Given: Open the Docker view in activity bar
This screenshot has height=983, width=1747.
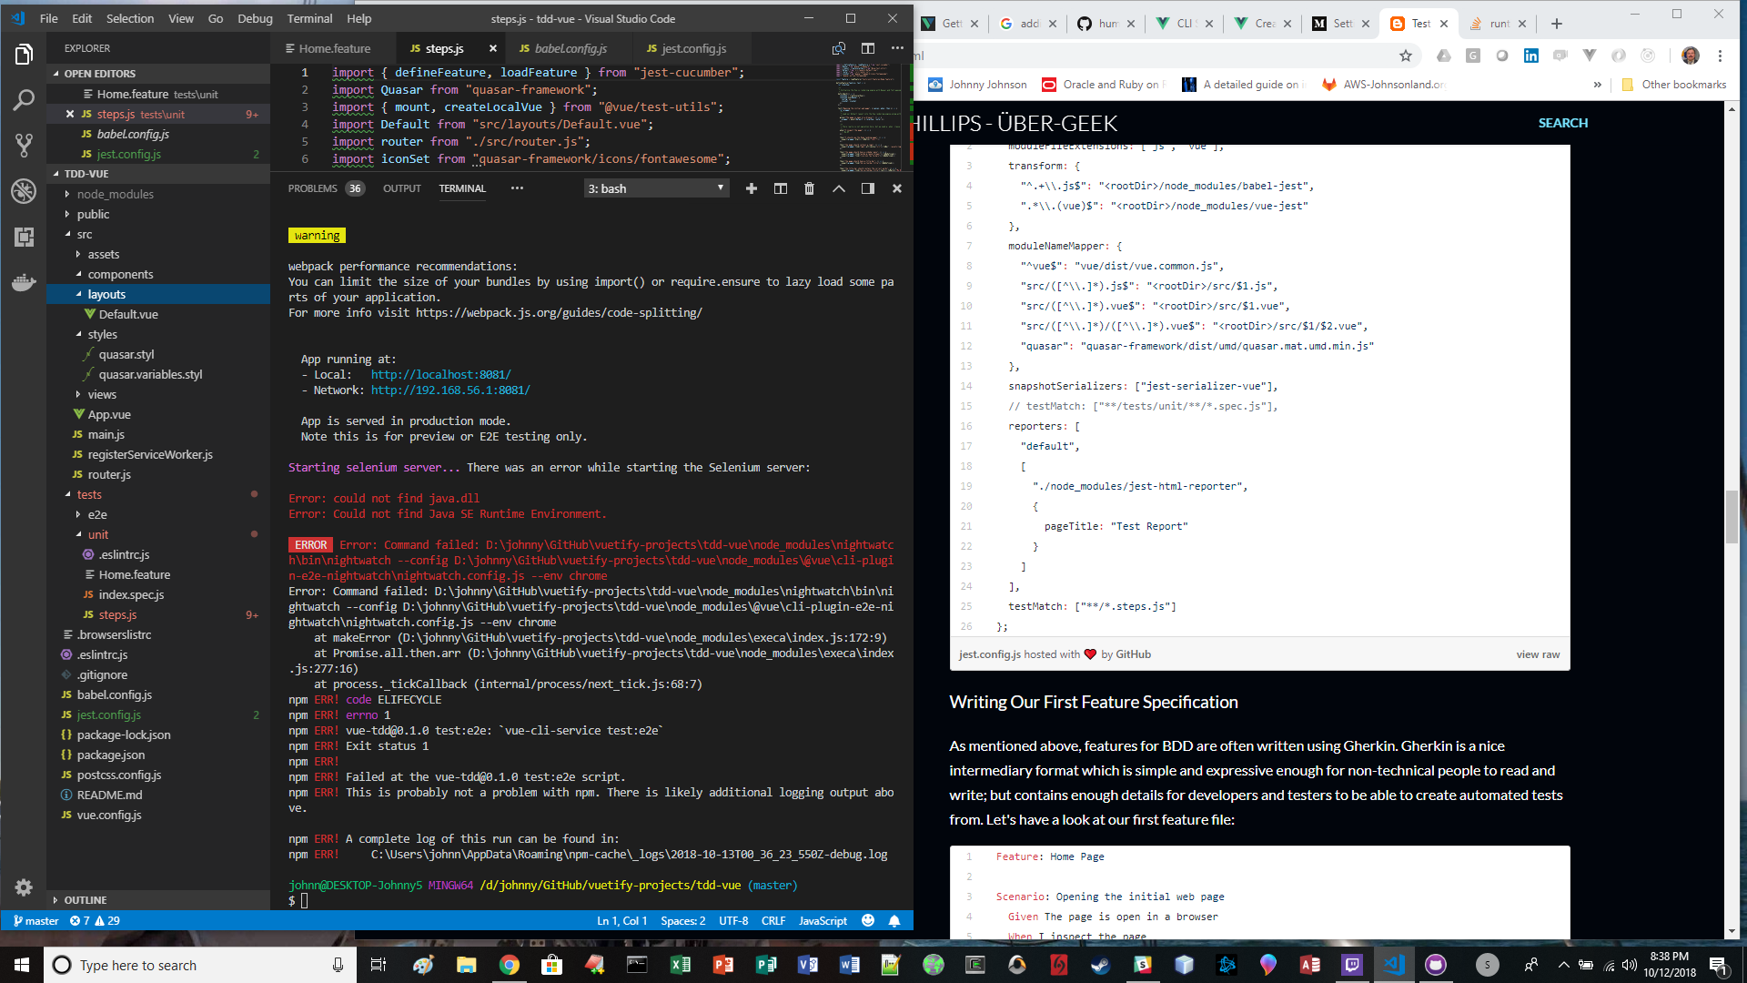Looking at the screenshot, I should [24, 282].
